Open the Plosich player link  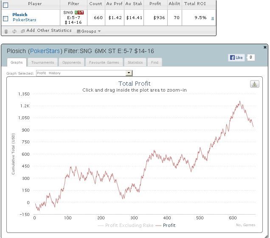click(20, 14)
